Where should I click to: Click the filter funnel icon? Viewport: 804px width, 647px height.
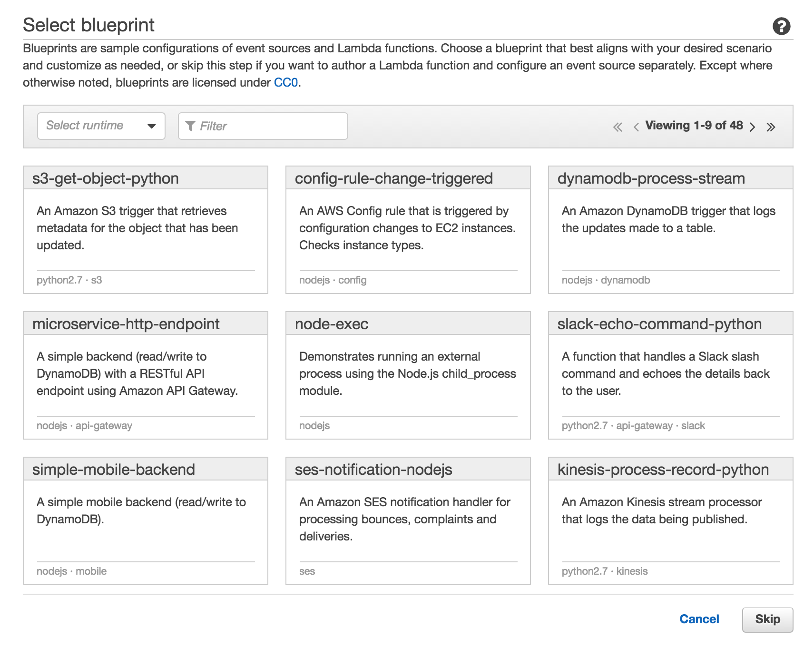tap(190, 126)
